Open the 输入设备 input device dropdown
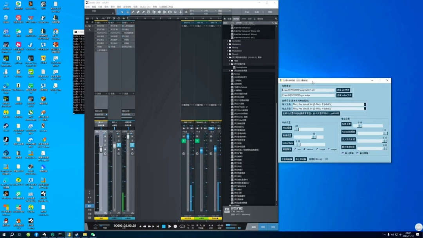 pos(365,104)
